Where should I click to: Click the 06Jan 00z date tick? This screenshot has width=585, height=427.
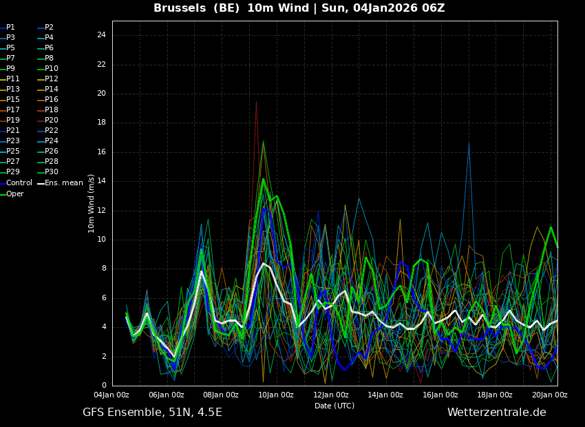(167, 395)
